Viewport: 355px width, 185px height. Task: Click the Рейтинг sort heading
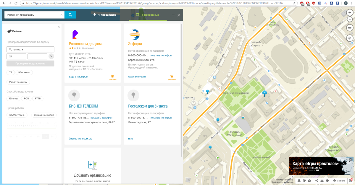coord(14,31)
